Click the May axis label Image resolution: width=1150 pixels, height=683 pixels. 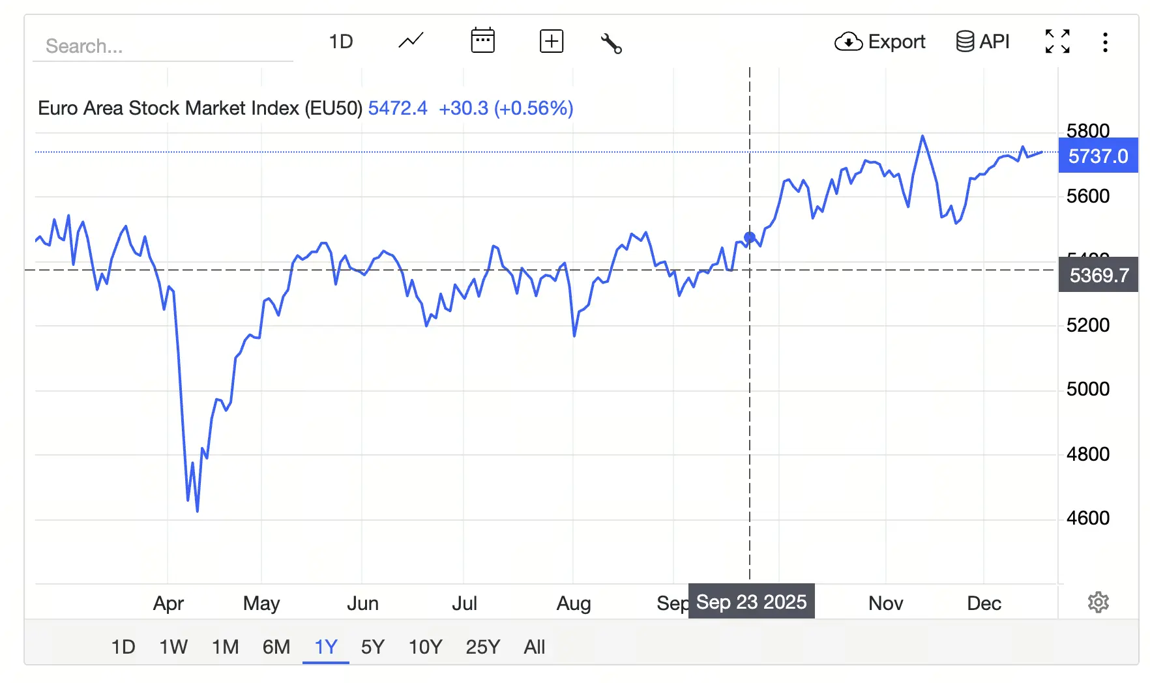coord(261,603)
